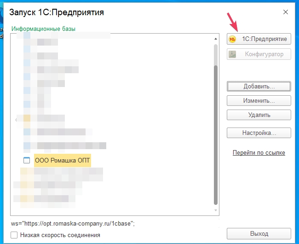Click the ws connection string text below the list
The width and height of the screenshot is (299, 244).
pos(73,223)
